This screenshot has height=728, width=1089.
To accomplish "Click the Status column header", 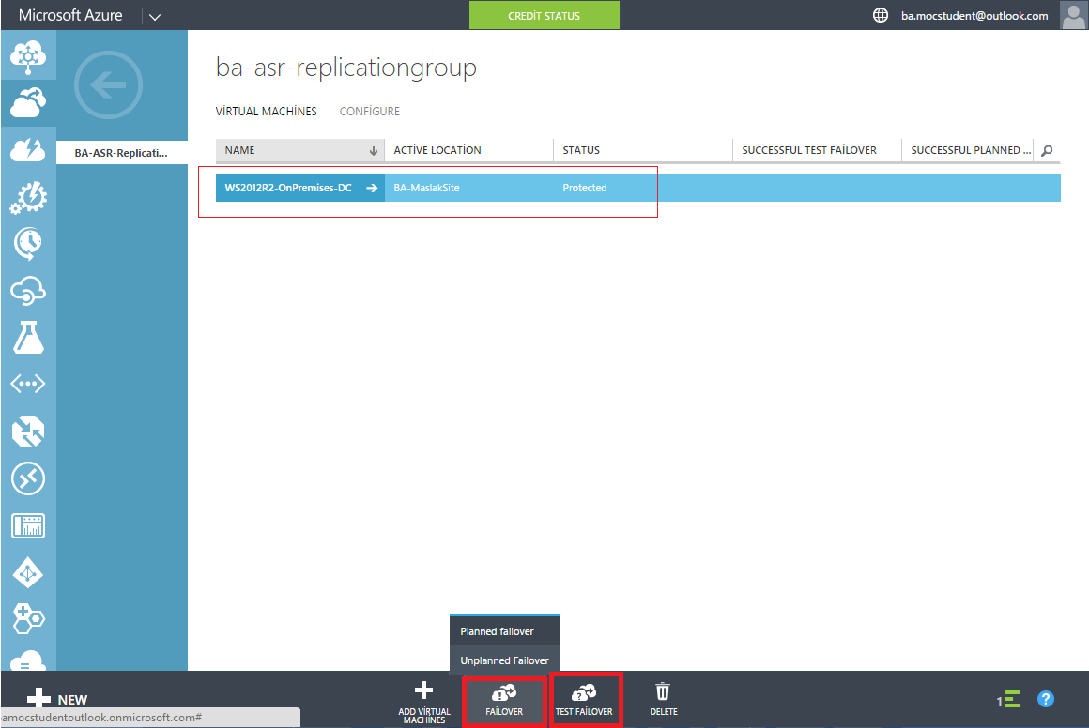I will (x=642, y=150).
